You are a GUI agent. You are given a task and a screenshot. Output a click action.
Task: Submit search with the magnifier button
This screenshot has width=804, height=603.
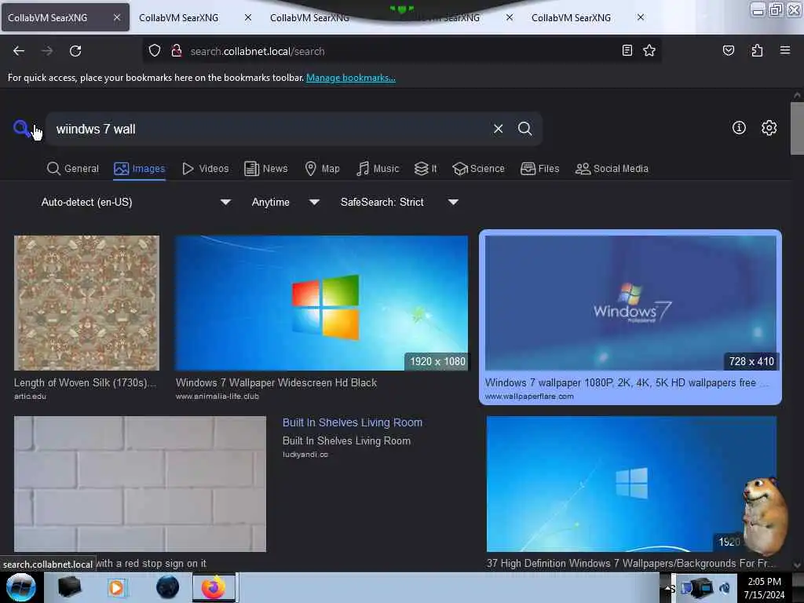point(524,129)
